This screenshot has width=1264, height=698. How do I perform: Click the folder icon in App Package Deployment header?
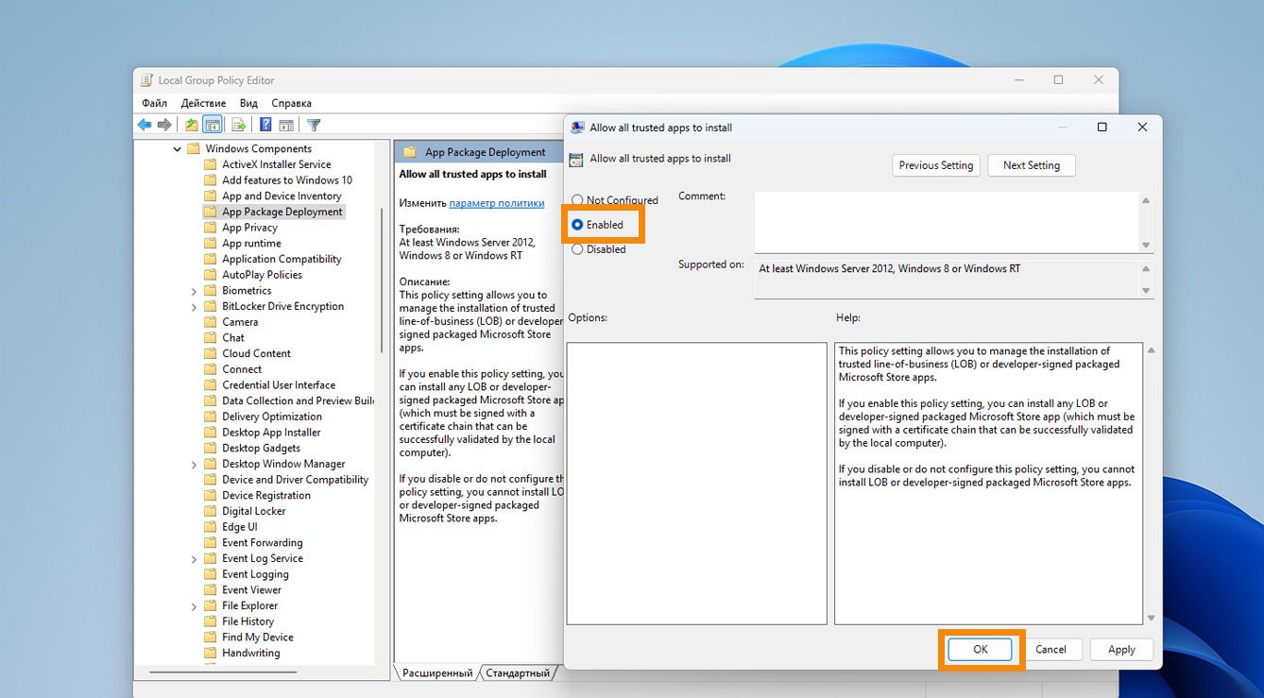click(x=410, y=152)
